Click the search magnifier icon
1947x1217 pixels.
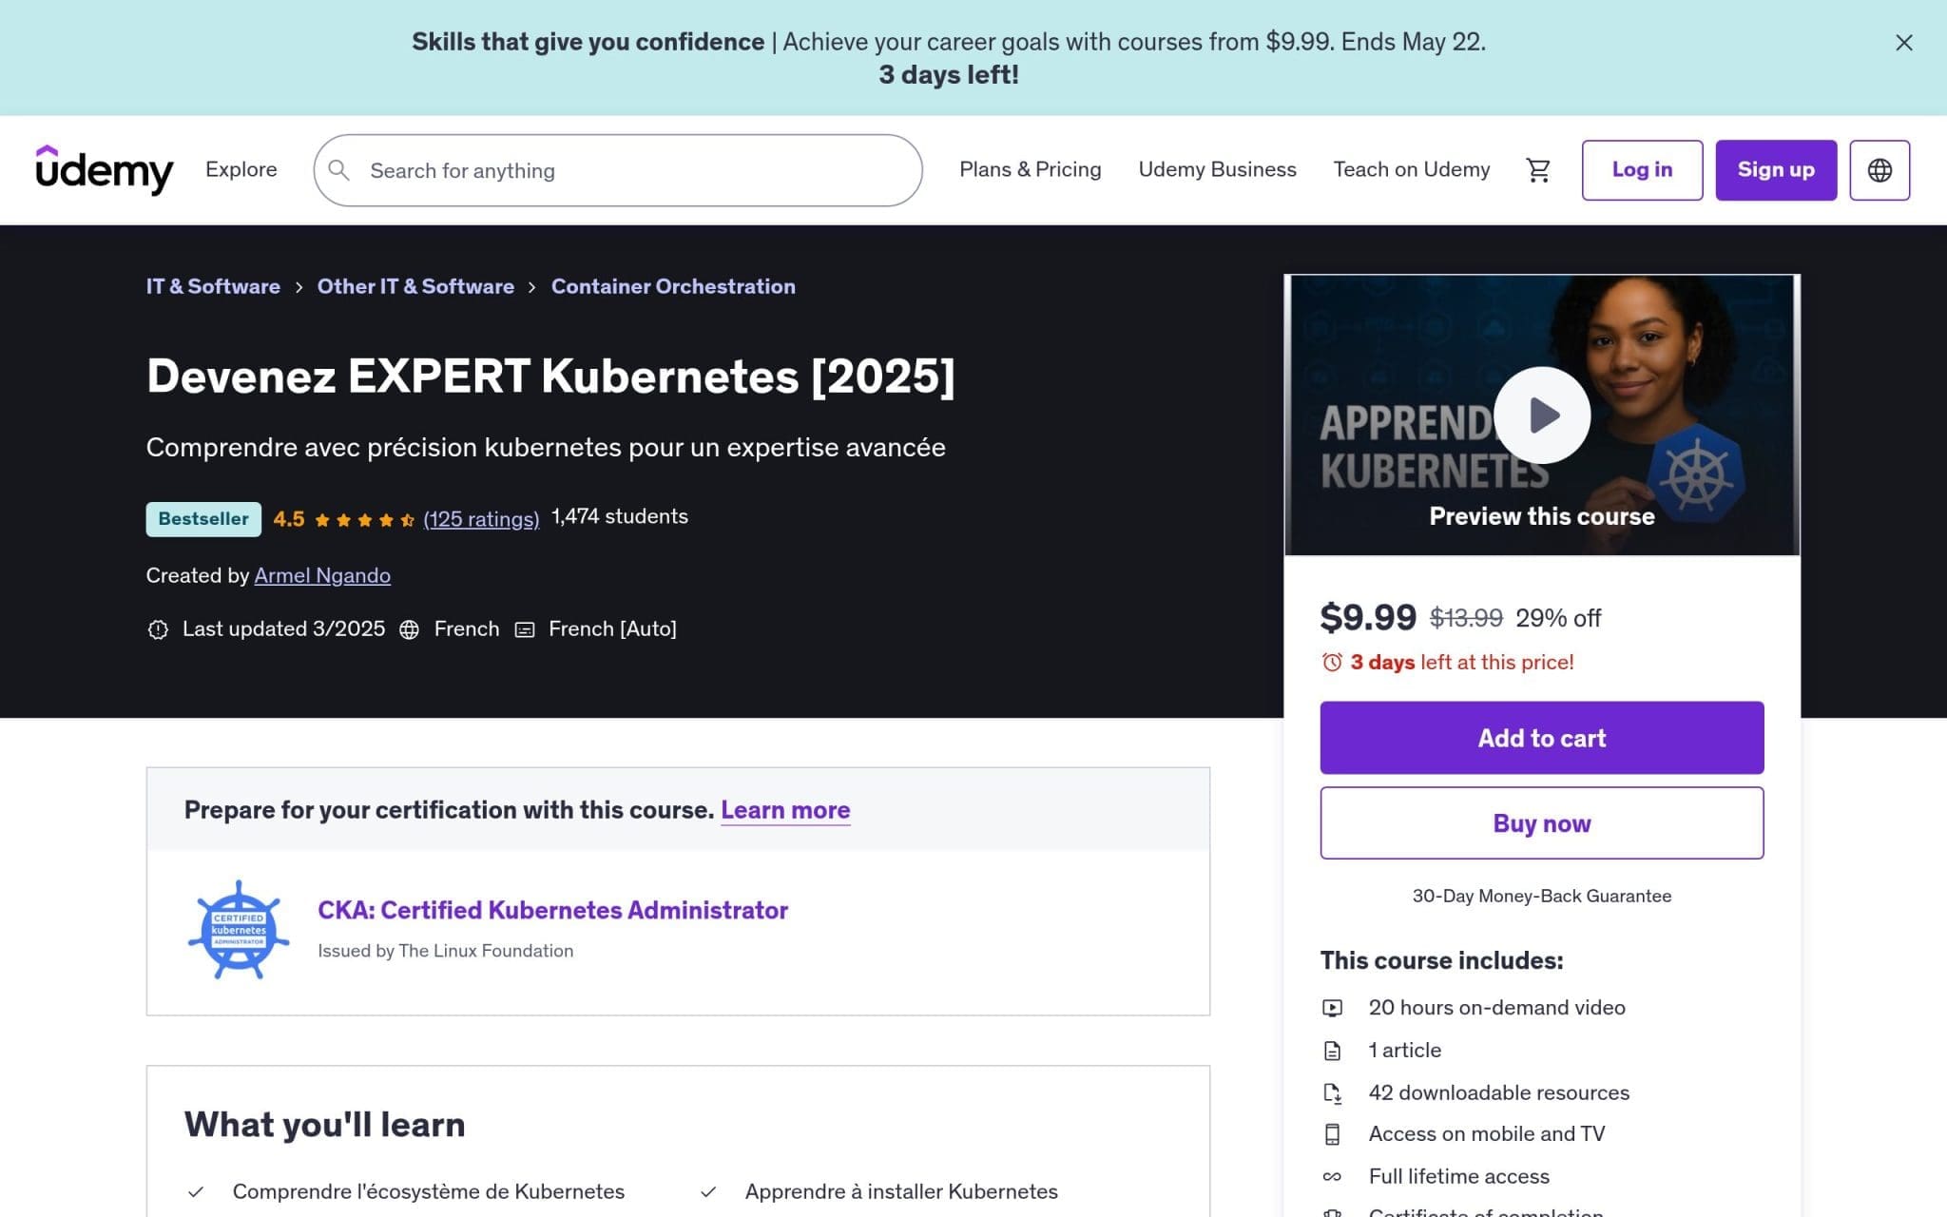point(338,170)
